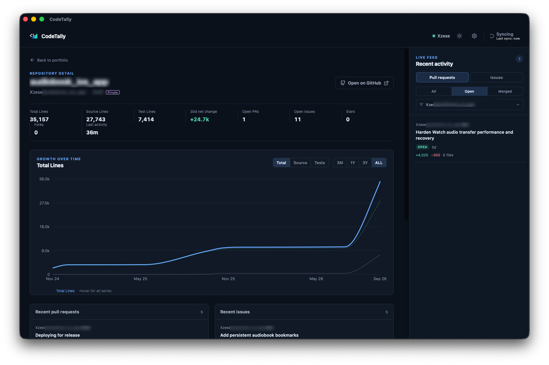Screen dimensions: 549x365
Task: Click the main content vertical scrollbar
Action: (407, 134)
